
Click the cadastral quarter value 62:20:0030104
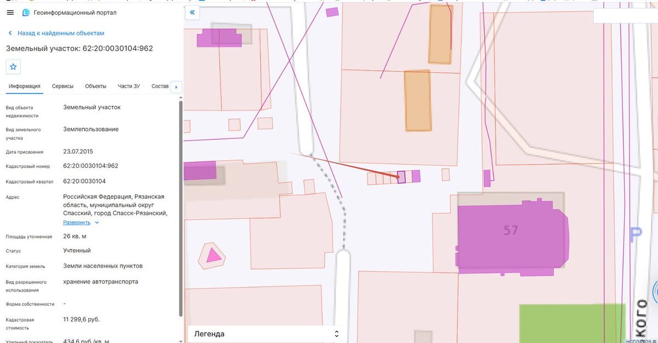(84, 181)
